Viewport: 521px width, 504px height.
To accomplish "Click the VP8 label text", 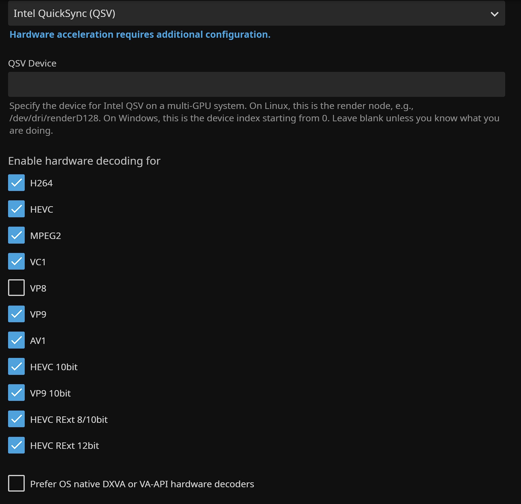I will coord(38,289).
